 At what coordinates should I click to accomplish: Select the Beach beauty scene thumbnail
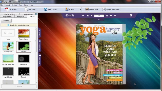tap(8, 46)
